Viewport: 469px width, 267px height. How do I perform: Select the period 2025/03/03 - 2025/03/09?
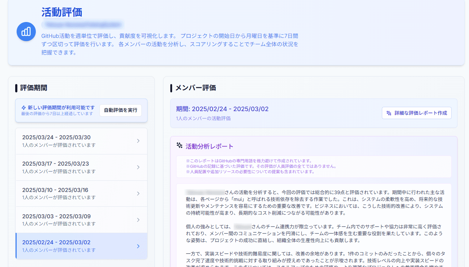(x=81, y=220)
